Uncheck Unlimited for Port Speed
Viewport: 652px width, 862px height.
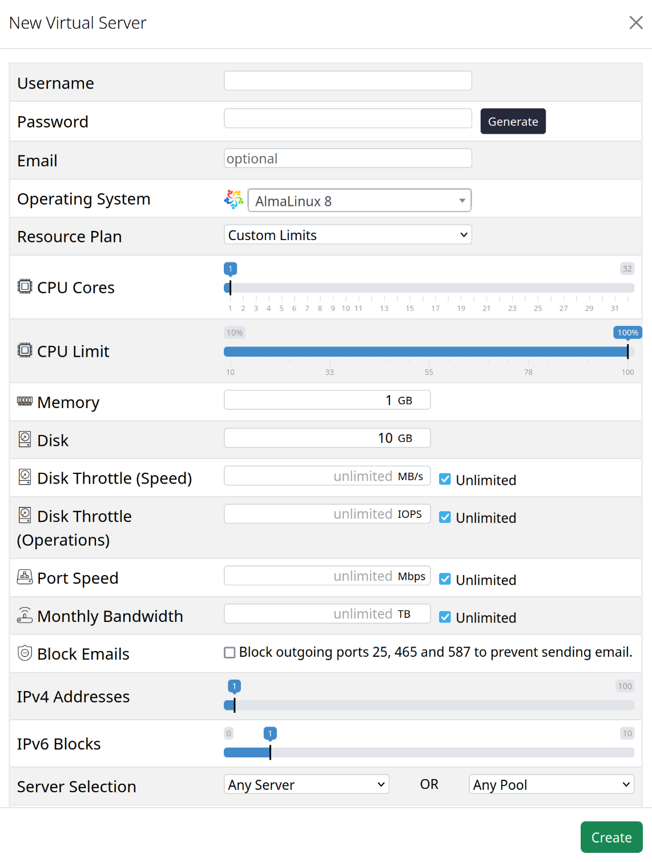tap(445, 579)
